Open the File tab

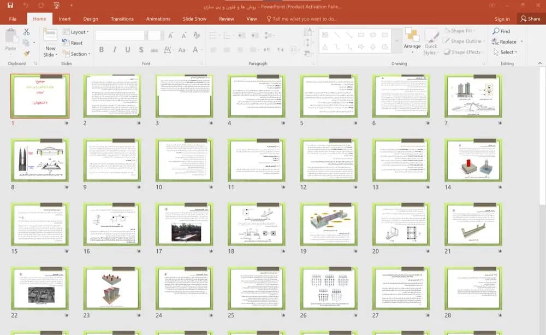point(13,19)
